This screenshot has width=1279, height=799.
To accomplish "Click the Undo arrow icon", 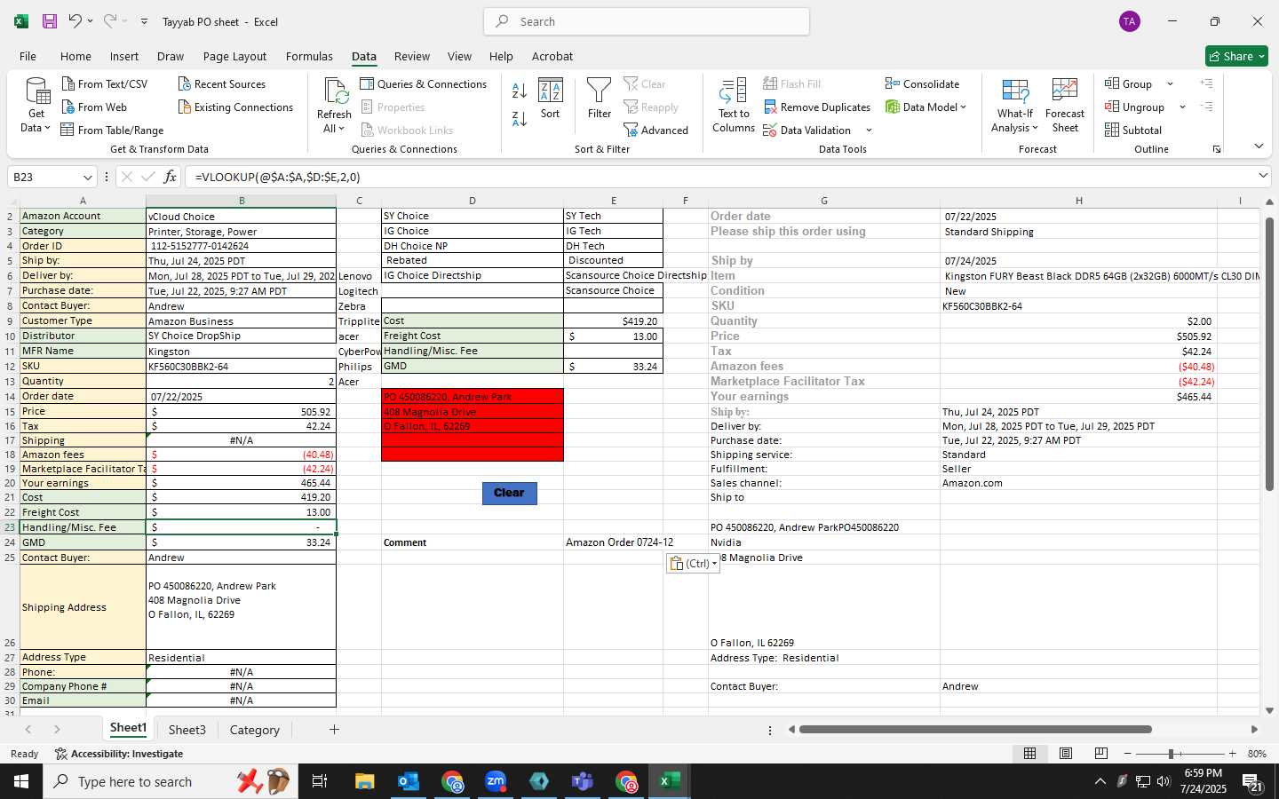I will pyautogui.click(x=75, y=21).
